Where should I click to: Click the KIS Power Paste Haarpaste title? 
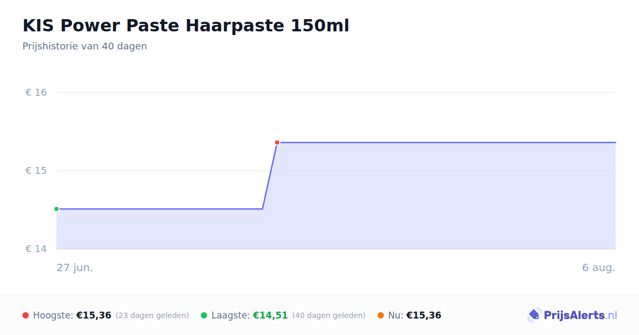186,26
